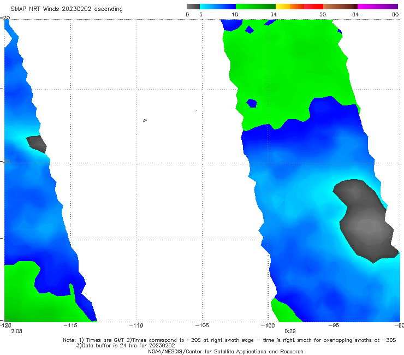Image resolution: width=404 pixels, height=355 pixels.
Task: Click the brown 50-64 segment of color bar
Action: 340,7
